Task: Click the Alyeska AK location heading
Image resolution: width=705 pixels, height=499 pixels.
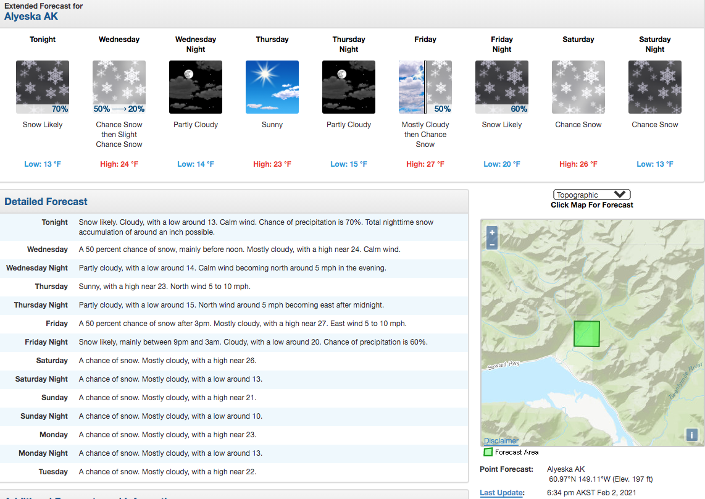Action: [x=31, y=16]
